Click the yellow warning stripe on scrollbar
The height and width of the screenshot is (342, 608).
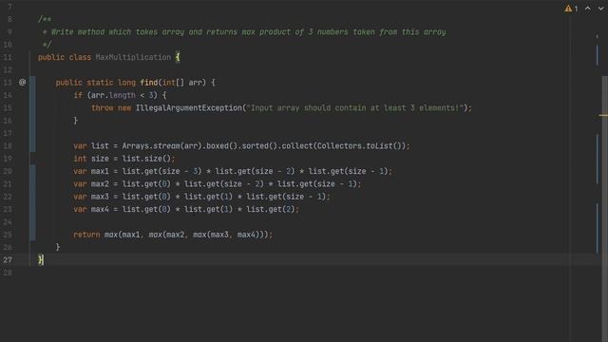point(603,115)
